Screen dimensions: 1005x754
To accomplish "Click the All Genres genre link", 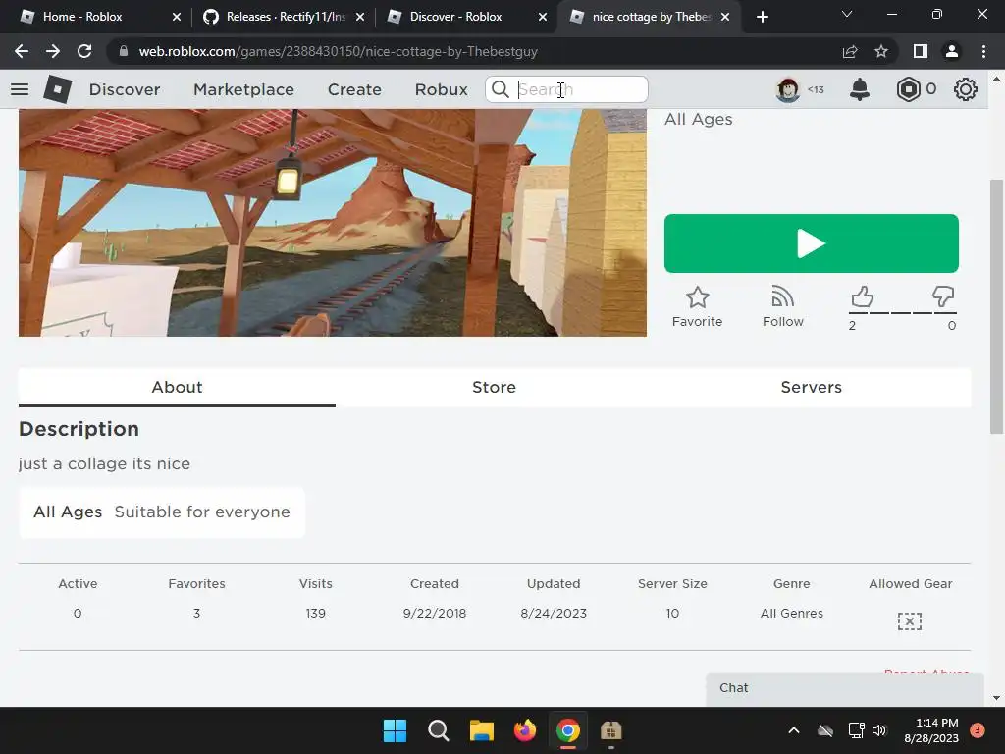I will (792, 613).
